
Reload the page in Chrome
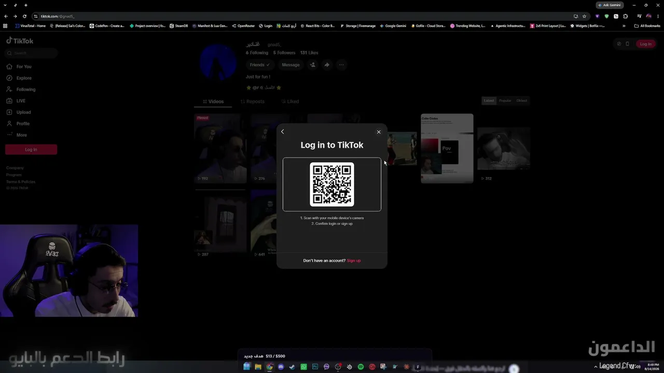pos(24,16)
